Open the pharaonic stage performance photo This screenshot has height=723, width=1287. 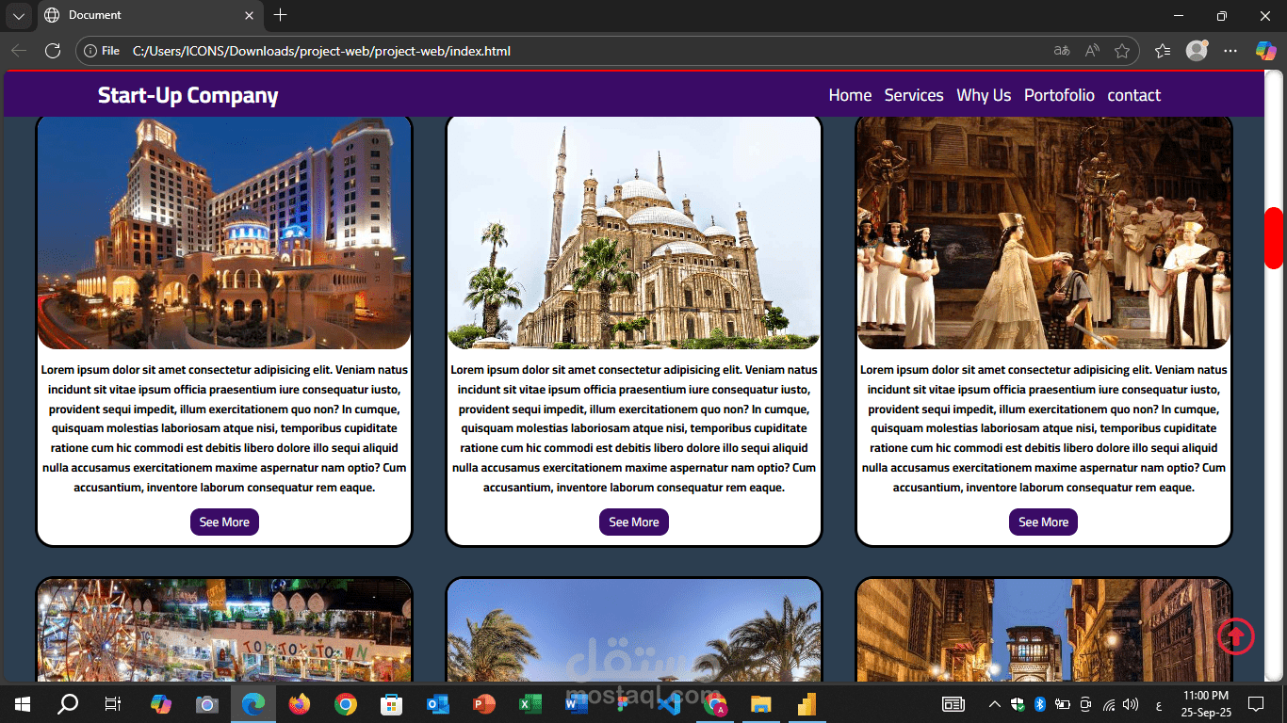pos(1044,233)
